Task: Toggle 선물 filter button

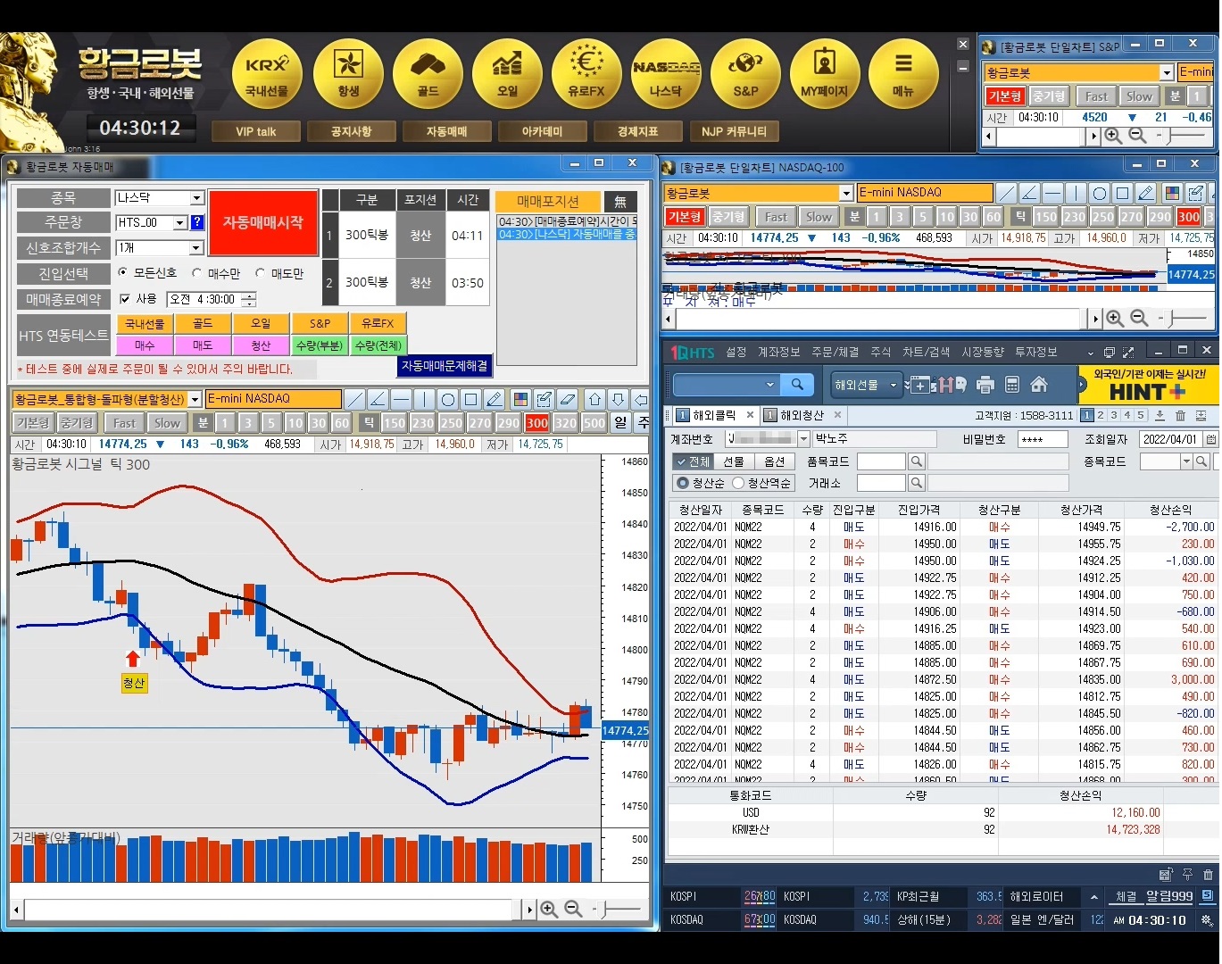Action: (734, 461)
